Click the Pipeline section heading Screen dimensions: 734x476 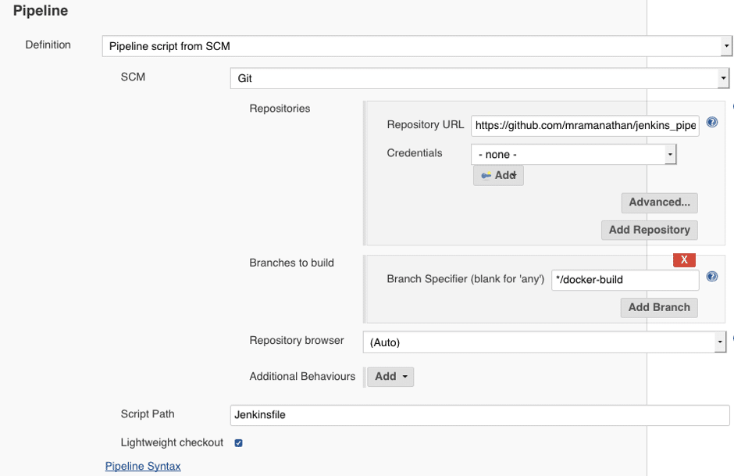41,11
